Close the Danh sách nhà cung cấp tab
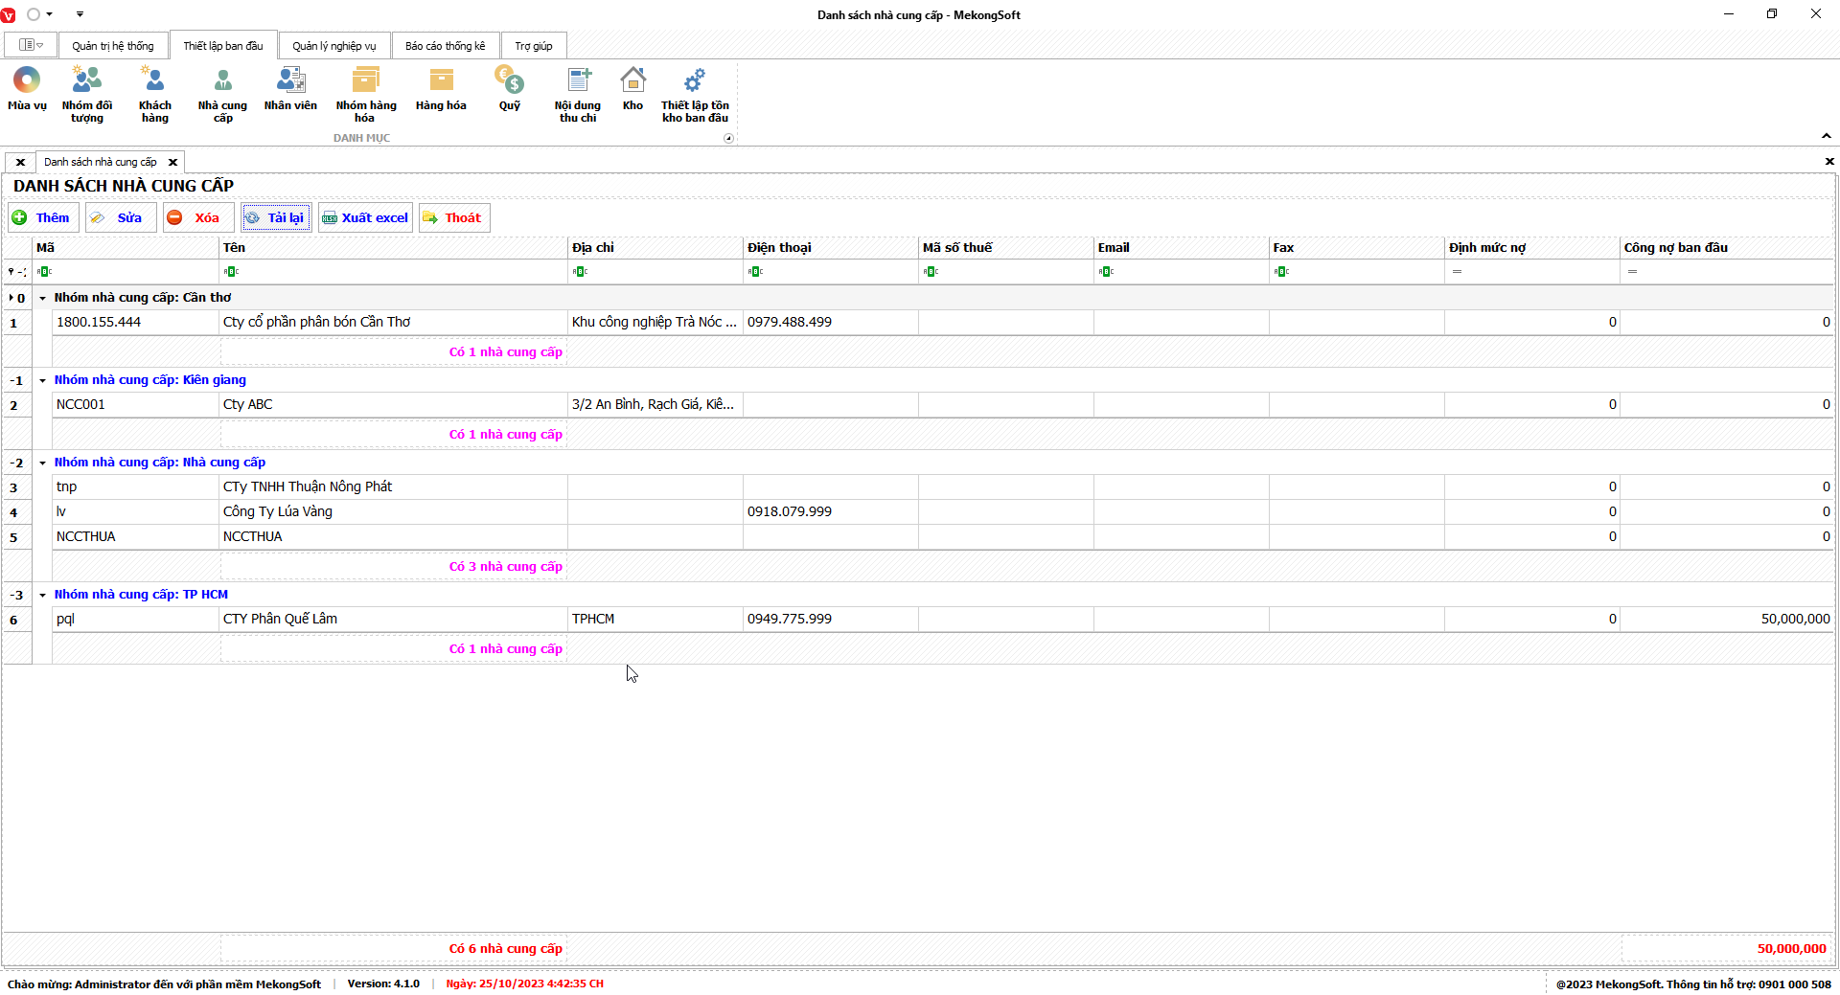Viewport: 1840px width, 995px height. coord(172,163)
